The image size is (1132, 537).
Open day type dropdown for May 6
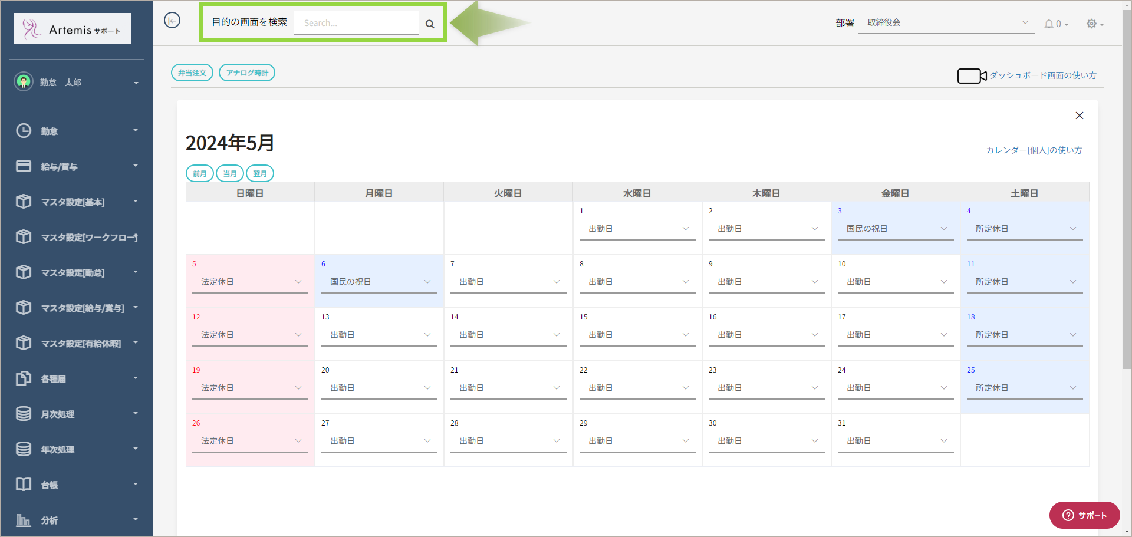coord(379,282)
